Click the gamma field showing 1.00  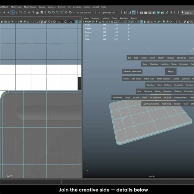[71, 22]
